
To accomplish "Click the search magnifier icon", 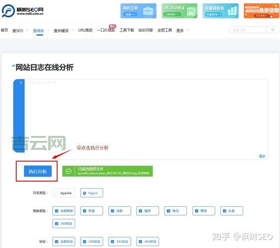I will (x=273, y=30).
